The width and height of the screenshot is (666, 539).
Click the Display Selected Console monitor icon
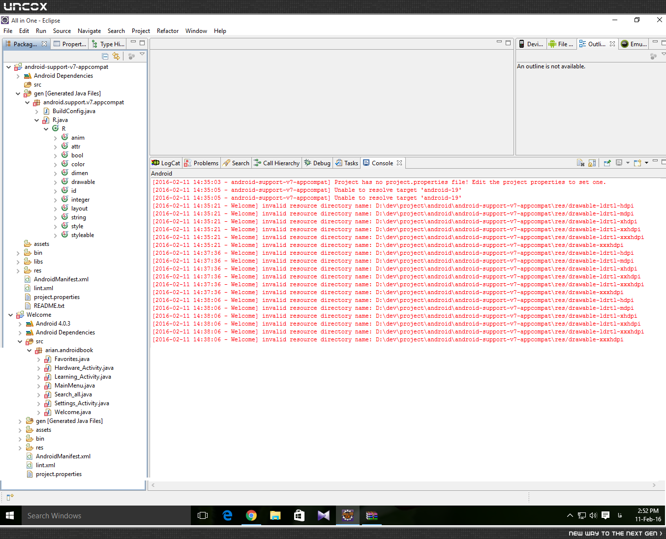[x=619, y=163]
